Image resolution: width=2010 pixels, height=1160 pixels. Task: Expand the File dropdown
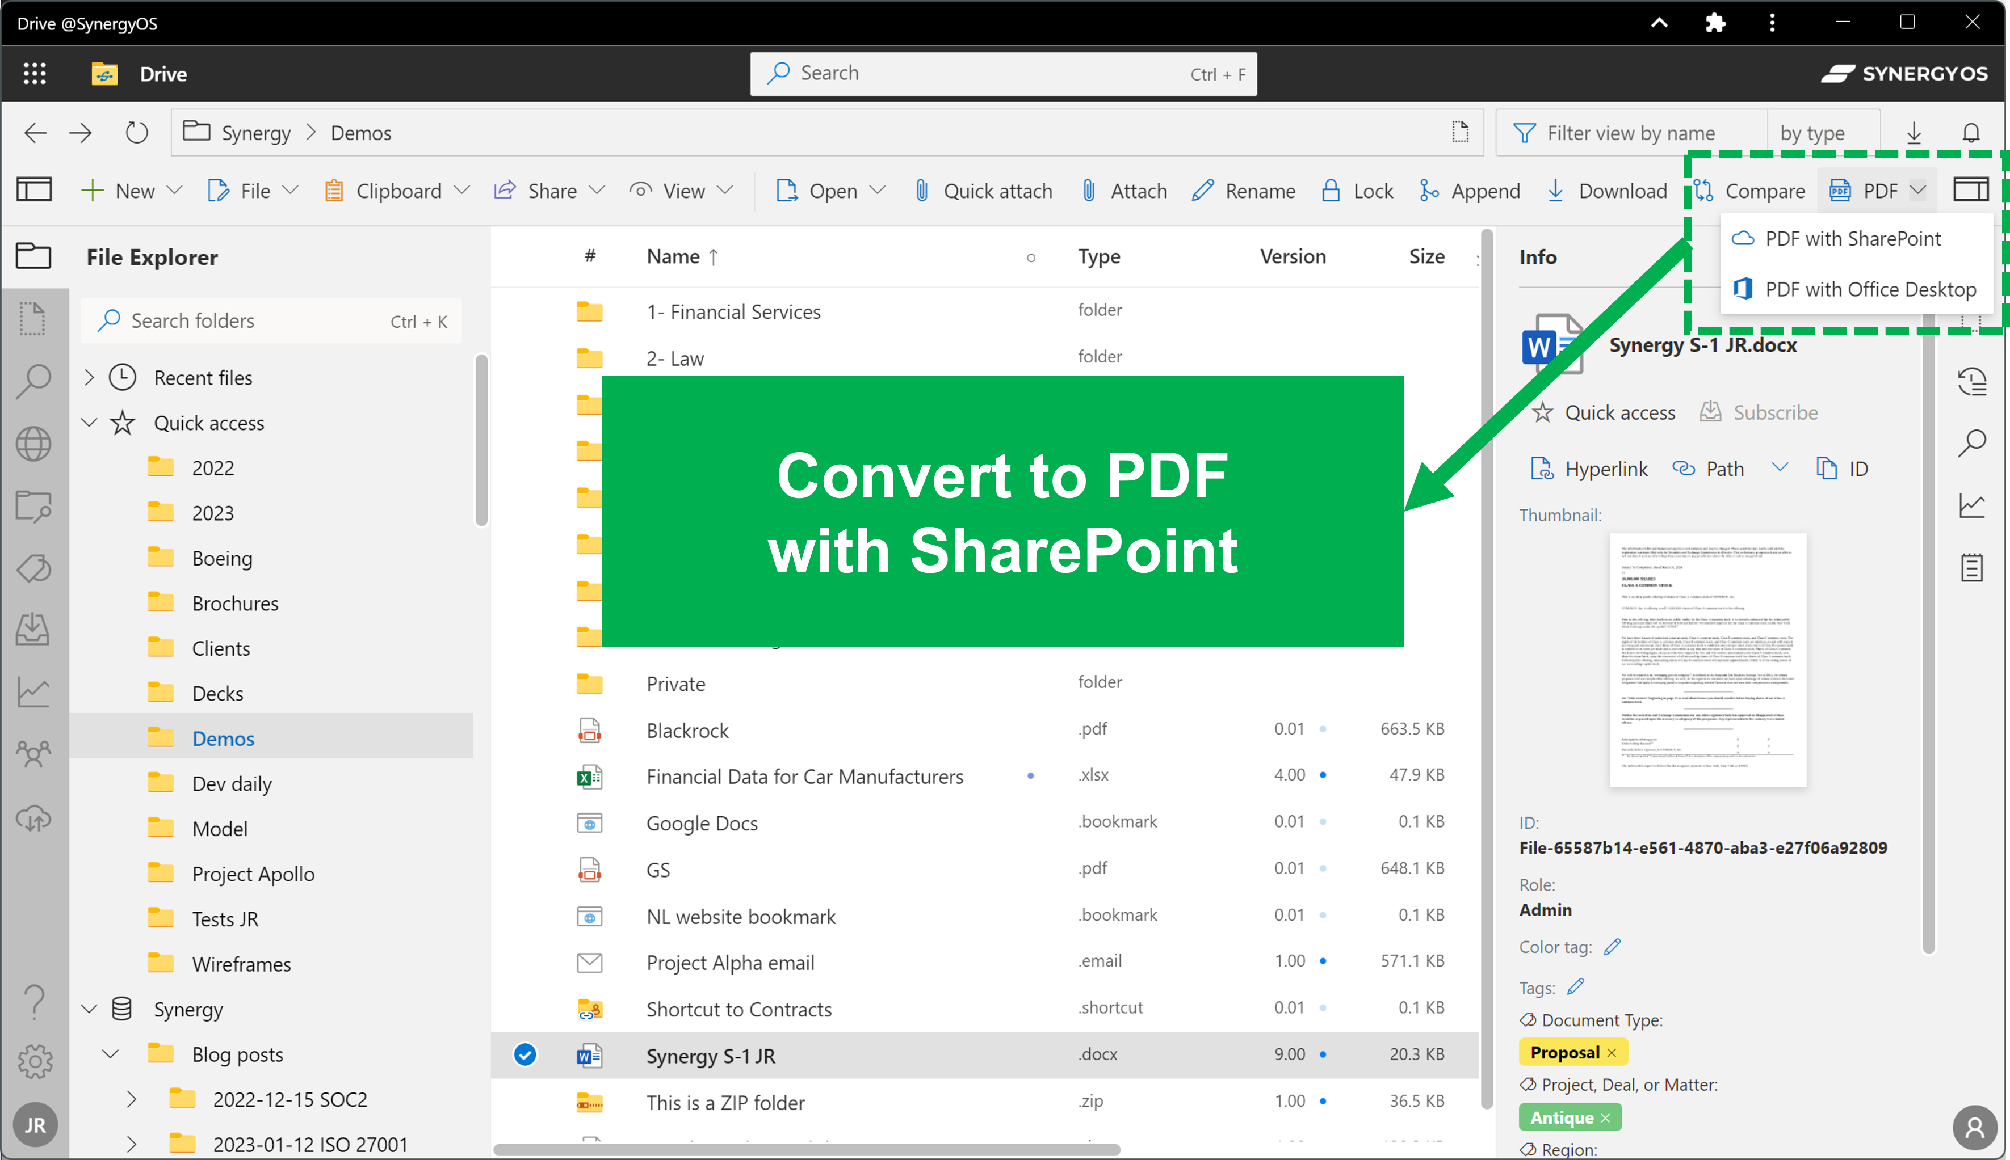[x=291, y=191]
